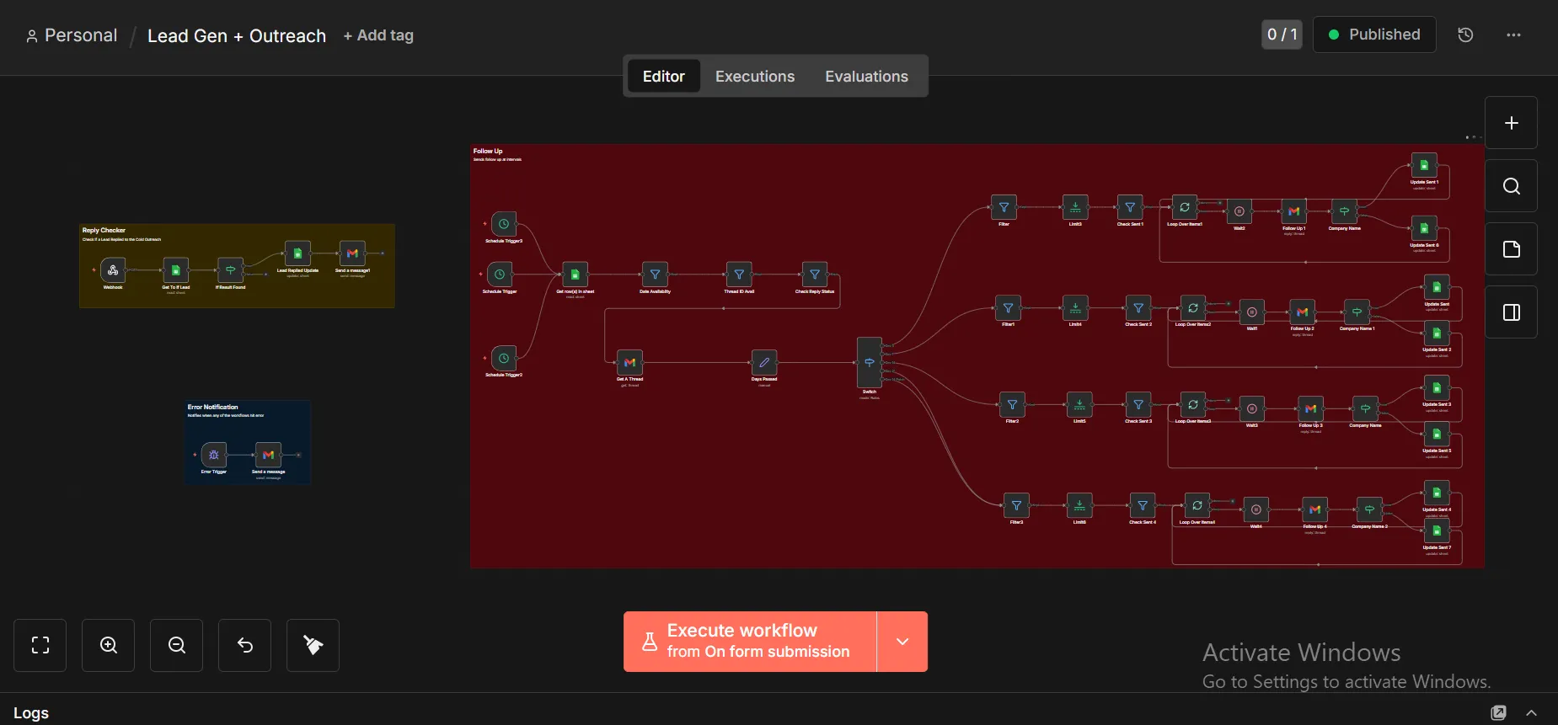Expand the Logs panel chevron

click(1531, 712)
